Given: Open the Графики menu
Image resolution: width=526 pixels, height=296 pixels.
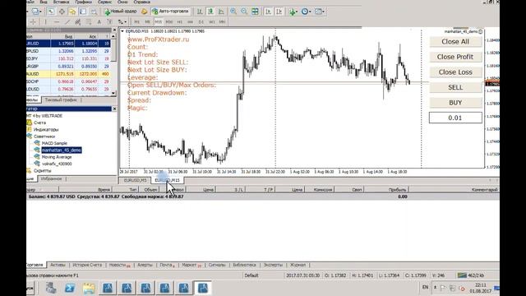Looking at the screenshot, I should coord(84,2).
